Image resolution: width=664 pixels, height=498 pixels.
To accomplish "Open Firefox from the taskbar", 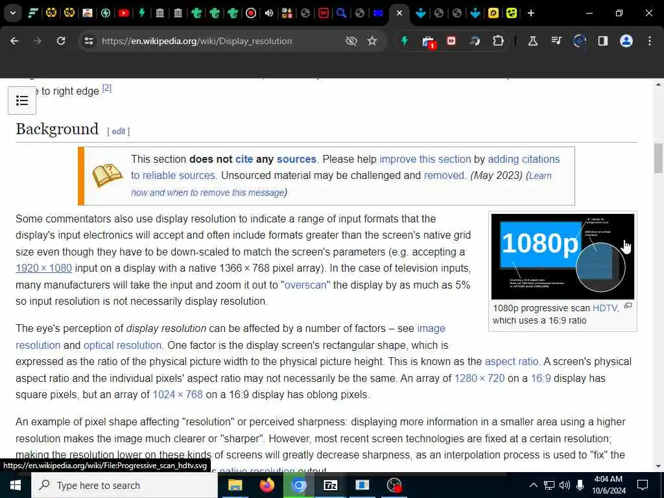I will [x=267, y=485].
